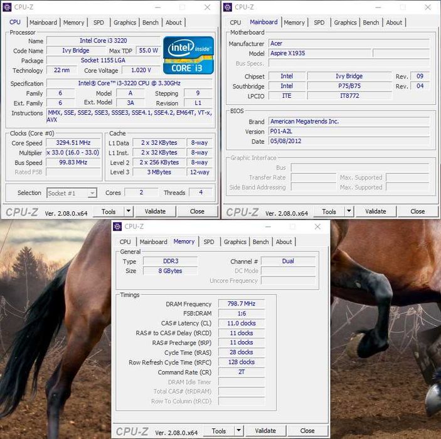Click the Core Speed value 3294.51 MHz
Screen dimensions: 441x439
73,143
